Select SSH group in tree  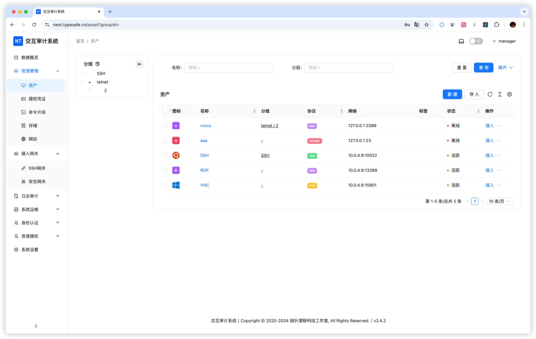pyautogui.click(x=101, y=73)
